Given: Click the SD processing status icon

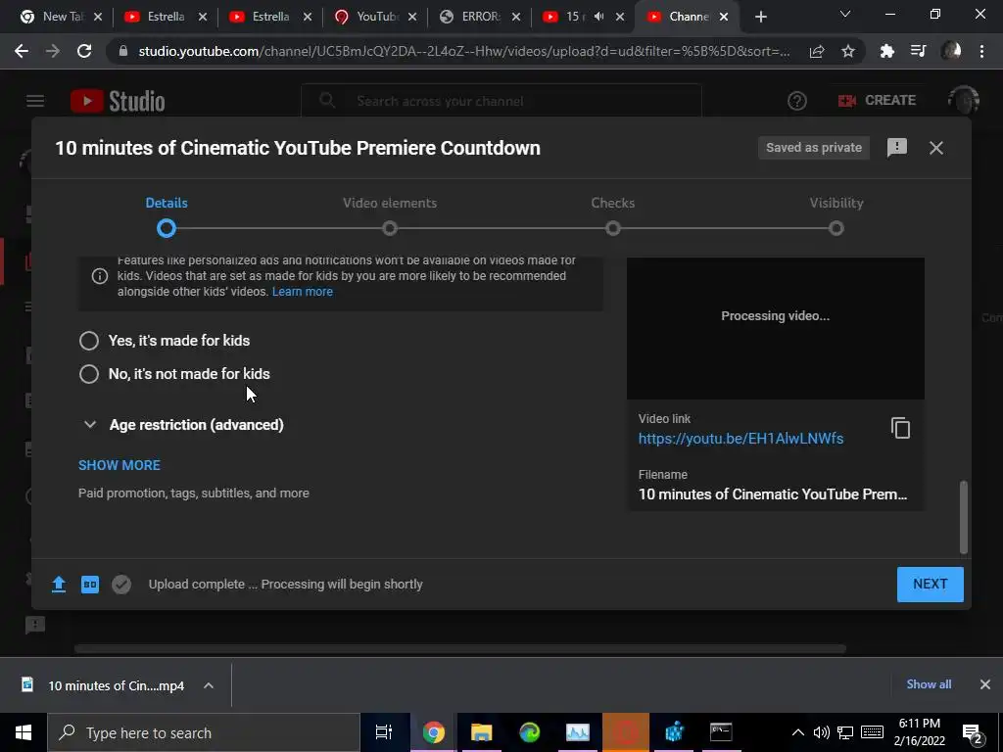Looking at the screenshot, I should (x=90, y=584).
